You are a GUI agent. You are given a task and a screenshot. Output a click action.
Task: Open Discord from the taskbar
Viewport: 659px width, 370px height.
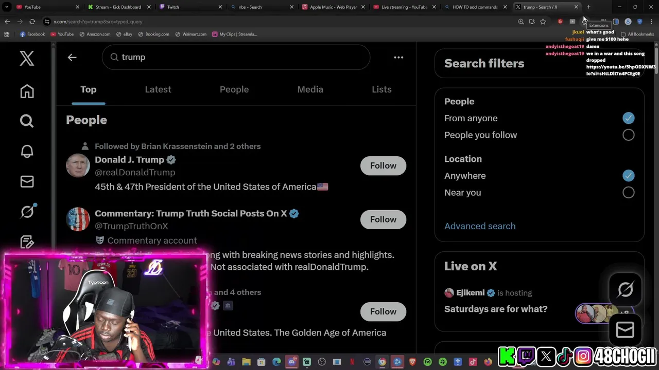click(x=292, y=362)
